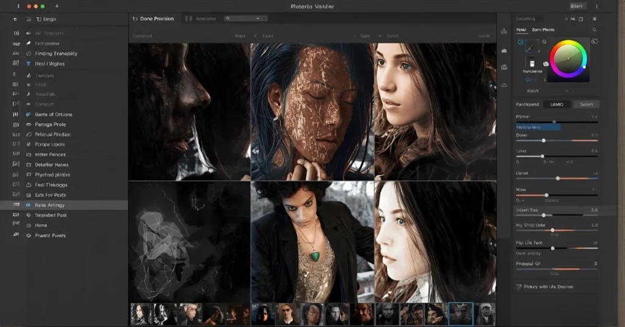Click the Hone list item
Screen dimensions: 625x327
pos(41,226)
